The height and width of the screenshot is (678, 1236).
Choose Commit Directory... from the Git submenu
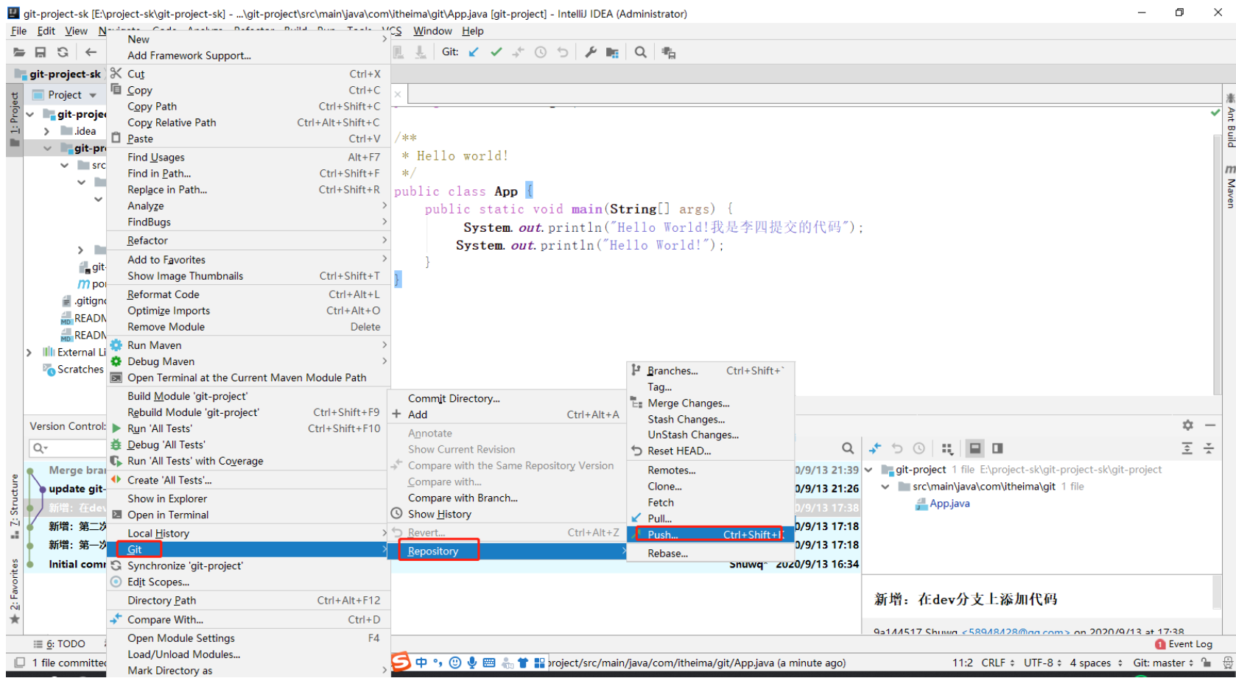tap(454, 398)
